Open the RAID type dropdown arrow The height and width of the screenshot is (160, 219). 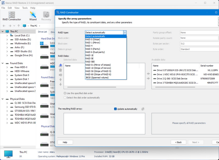(x=125, y=32)
